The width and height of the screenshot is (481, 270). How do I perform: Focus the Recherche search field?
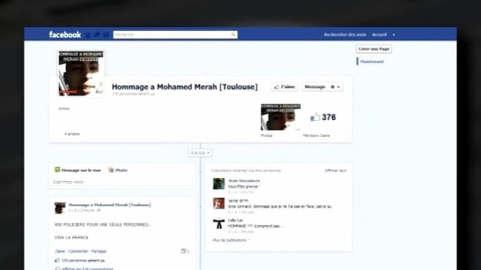point(175,35)
